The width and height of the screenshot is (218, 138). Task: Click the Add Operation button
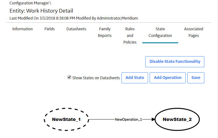168,78
